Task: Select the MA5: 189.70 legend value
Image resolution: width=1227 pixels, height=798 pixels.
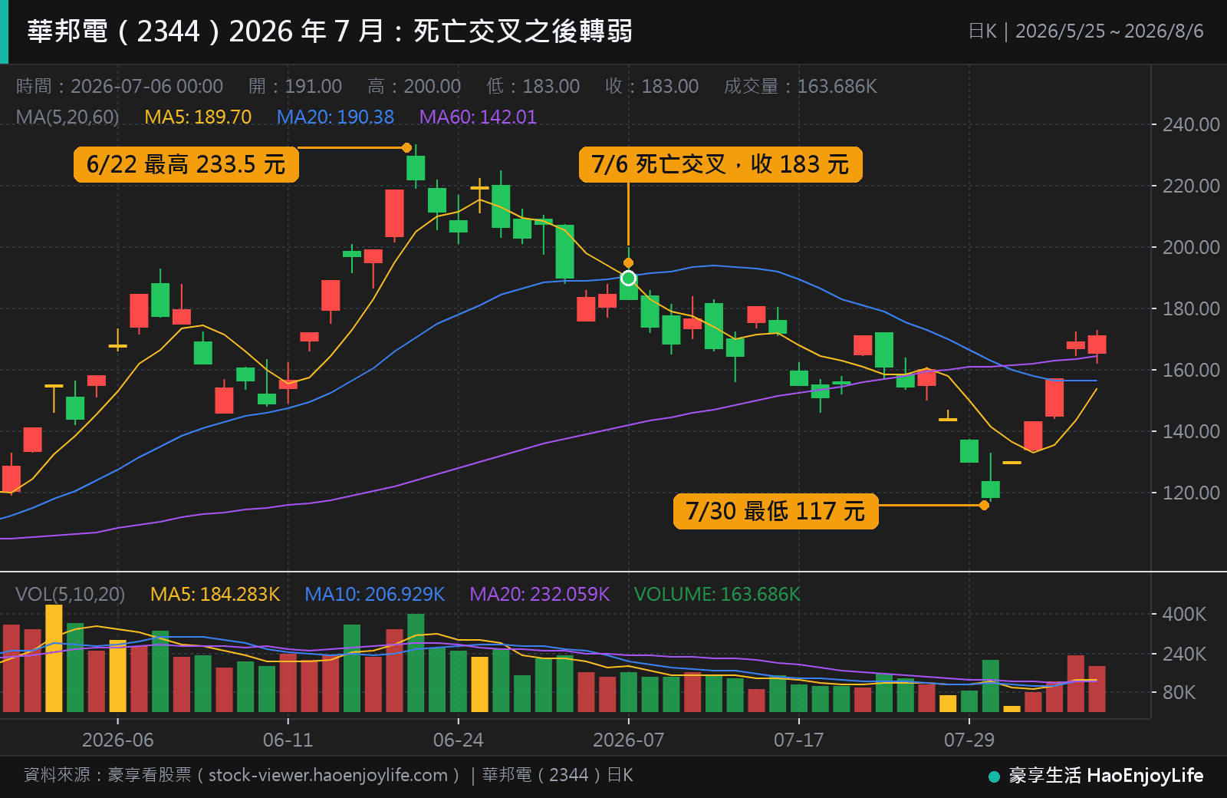Action: pyautogui.click(x=198, y=117)
